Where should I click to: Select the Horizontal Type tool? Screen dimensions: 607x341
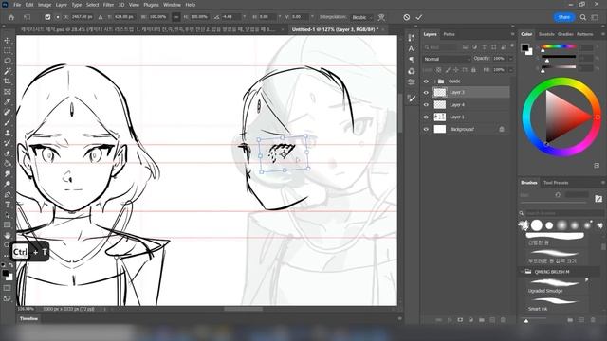pyautogui.click(x=7, y=205)
